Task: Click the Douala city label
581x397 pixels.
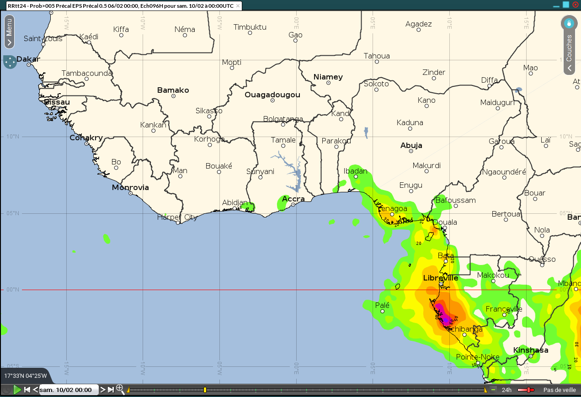Action: coord(444,222)
